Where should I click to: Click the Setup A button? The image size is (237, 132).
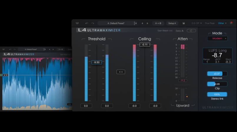pyautogui.click(x=172, y=23)
